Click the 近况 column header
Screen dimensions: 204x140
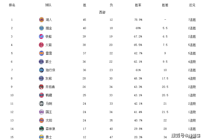pyautogui.click(x=192, y=5)
